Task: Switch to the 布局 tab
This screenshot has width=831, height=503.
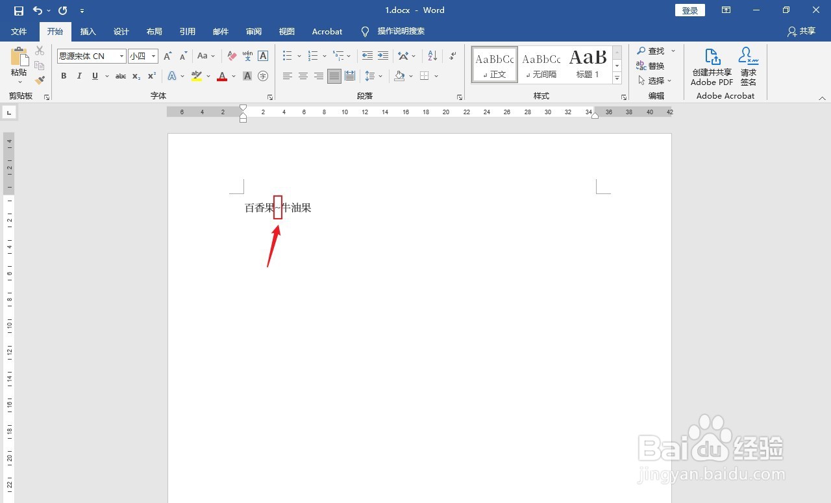Action: pyautogui.click(x=155, y=31)
